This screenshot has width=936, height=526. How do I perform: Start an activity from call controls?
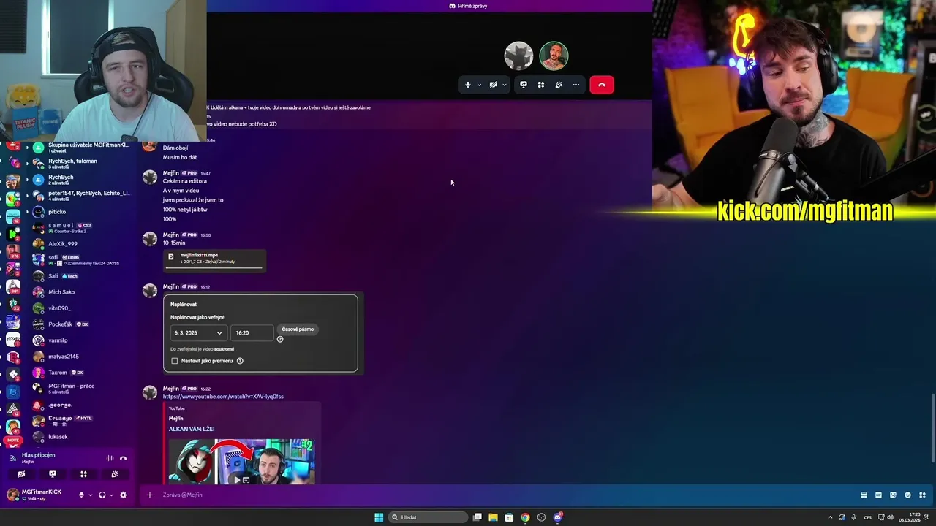tap(541, 85)
